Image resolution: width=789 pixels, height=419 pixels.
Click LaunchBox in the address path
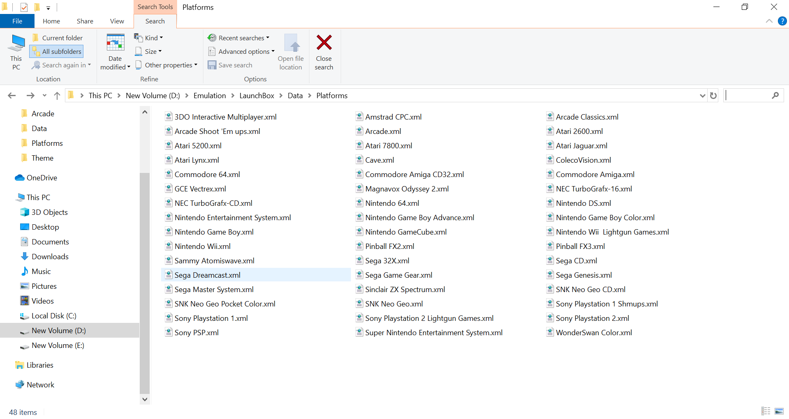pyautogui.click(x=256, y=96)
